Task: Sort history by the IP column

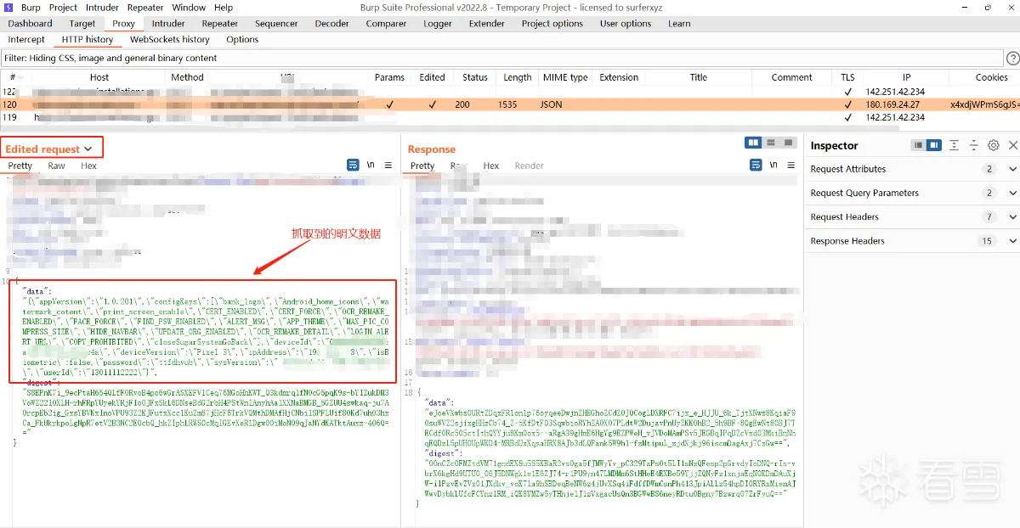Action: (906, 77)
